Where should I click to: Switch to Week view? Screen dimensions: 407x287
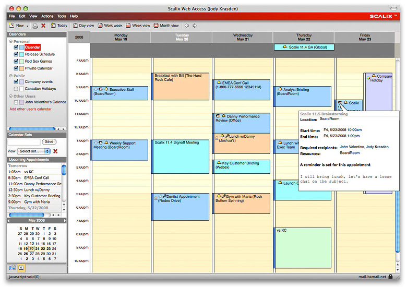pos(138,26)
